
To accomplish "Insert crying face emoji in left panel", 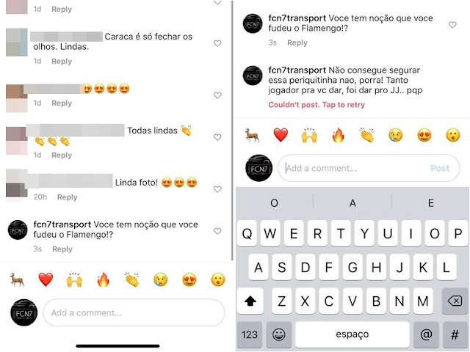I will (x=161, y=280).
